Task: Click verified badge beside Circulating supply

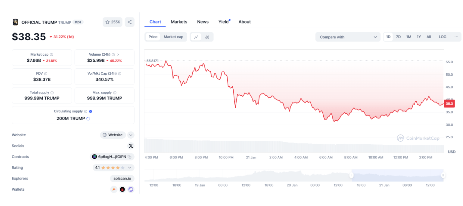Action: (91, 112)
